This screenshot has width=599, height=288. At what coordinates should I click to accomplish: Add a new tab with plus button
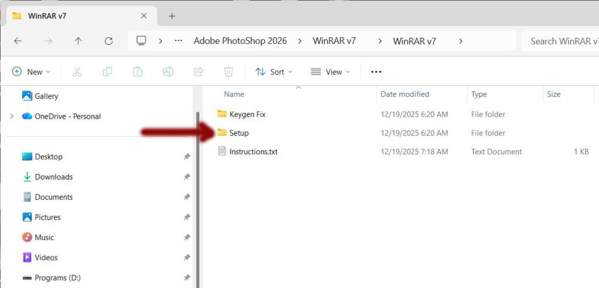[171, 16]
